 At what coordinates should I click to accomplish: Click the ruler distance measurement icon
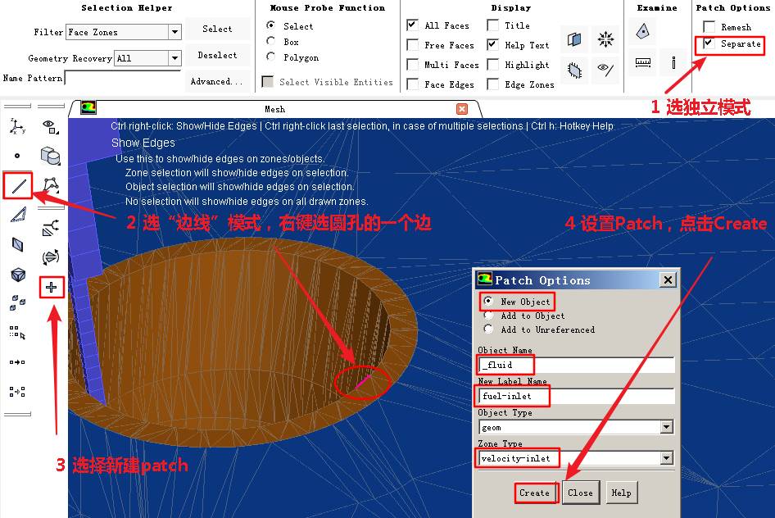(x=642, y=62)
